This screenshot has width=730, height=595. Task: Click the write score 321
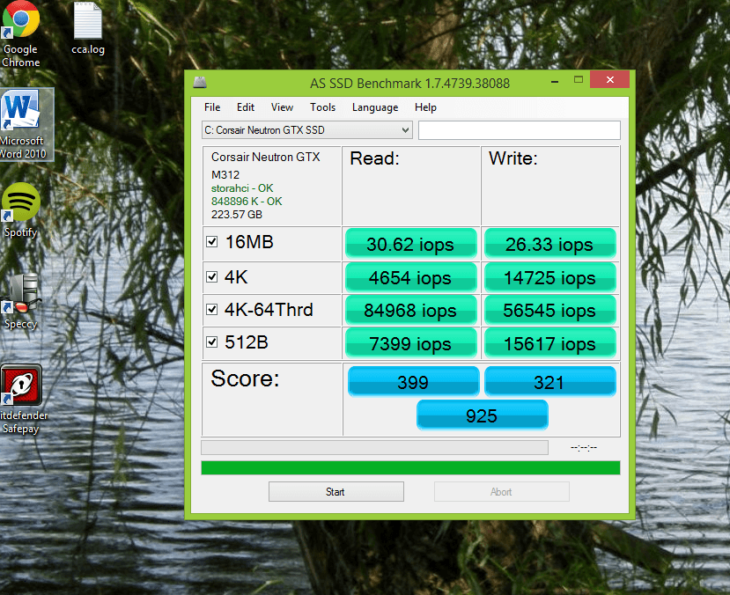[549, 381]
